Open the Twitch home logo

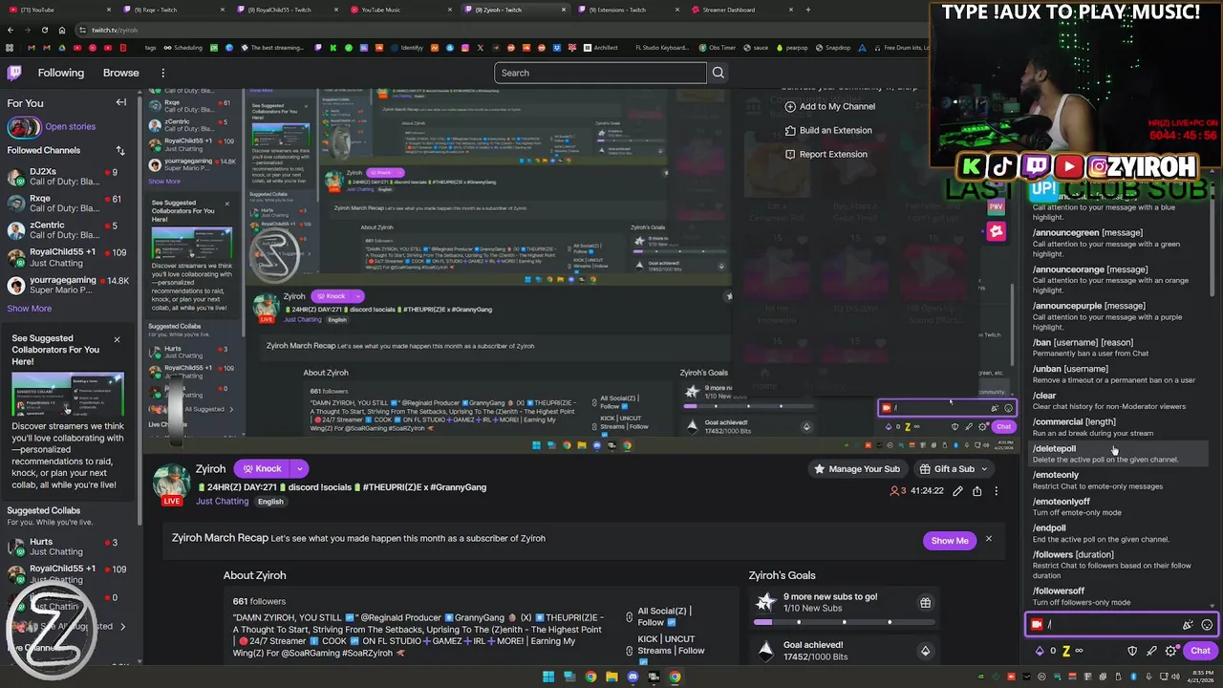coord(14,73)
